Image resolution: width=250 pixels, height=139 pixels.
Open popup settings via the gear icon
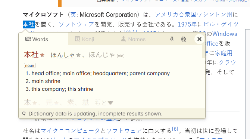[183, 39]
